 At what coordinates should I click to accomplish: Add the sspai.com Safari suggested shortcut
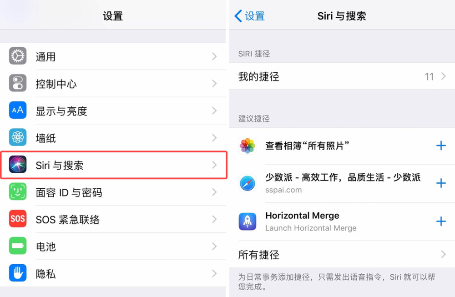[441, 183]
